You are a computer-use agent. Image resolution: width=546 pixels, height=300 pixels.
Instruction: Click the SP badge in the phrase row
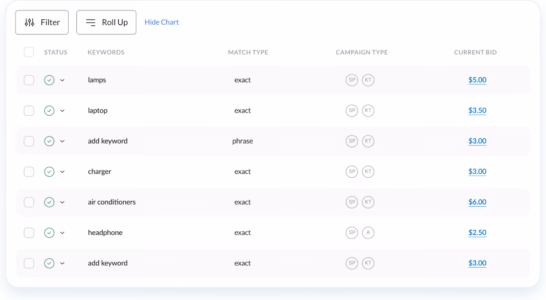click(x=352, y=141)
